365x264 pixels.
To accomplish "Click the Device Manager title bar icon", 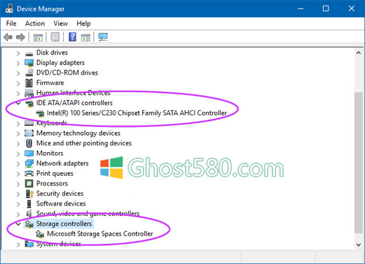I will [9, 9].
